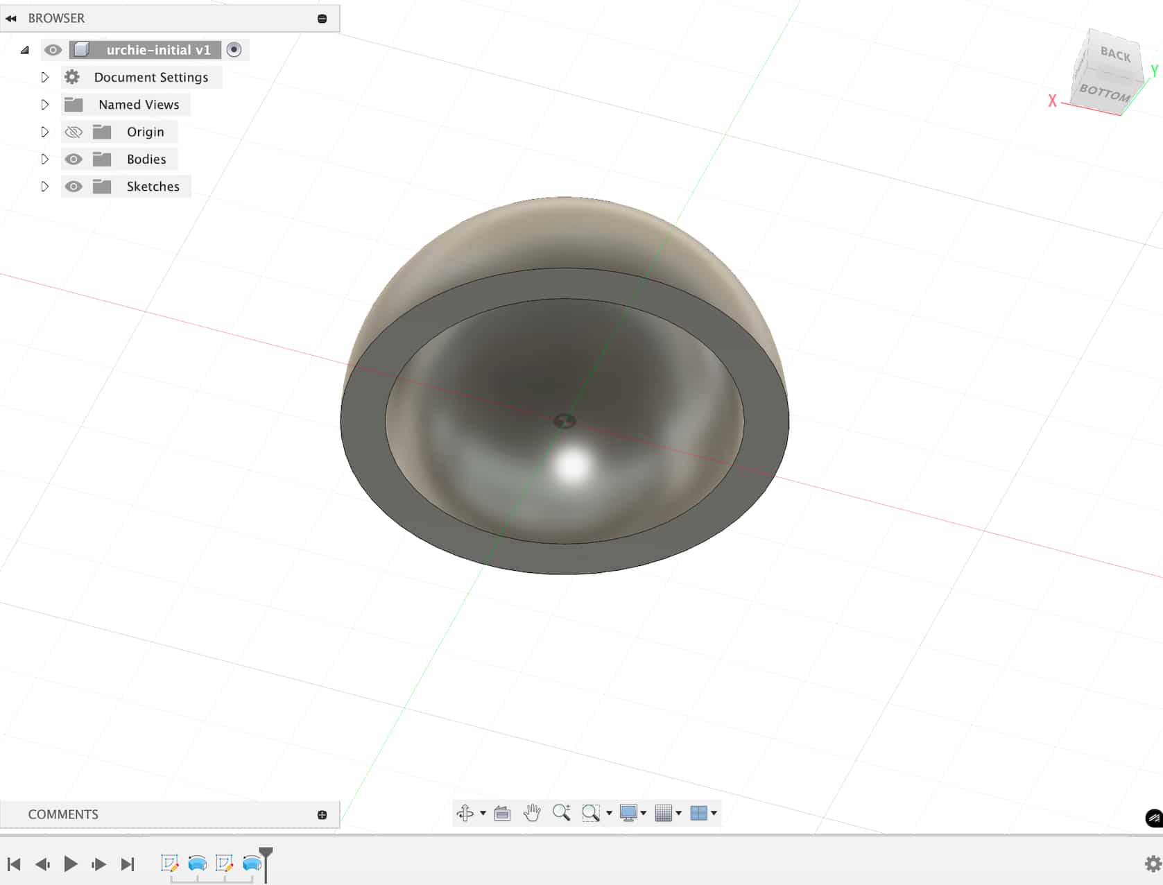Open the Viewports dropdown arrow
The image size is (1163, 885).
tap(714, 813)
